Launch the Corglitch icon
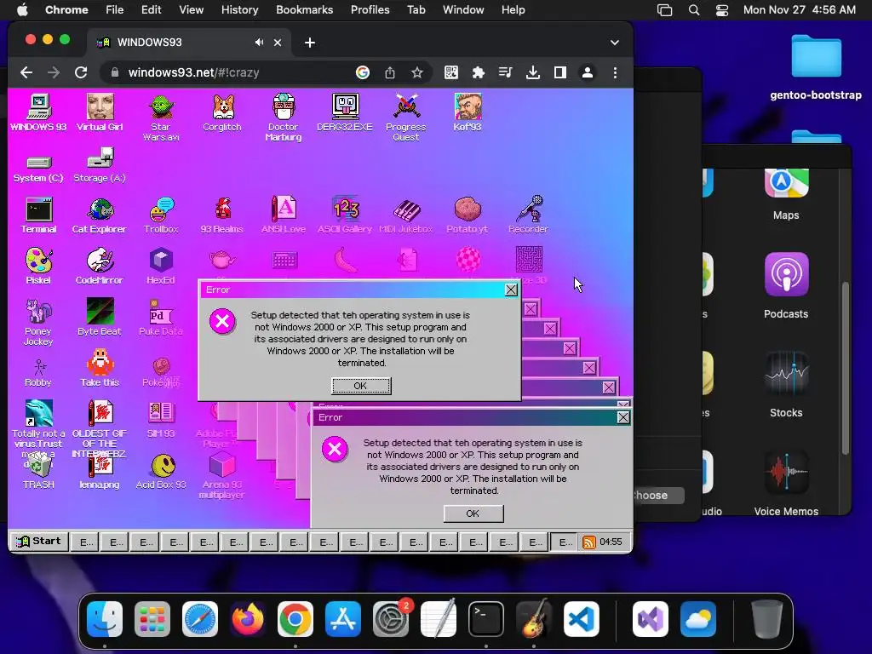 pyautogui.click(x=222, y=113)
